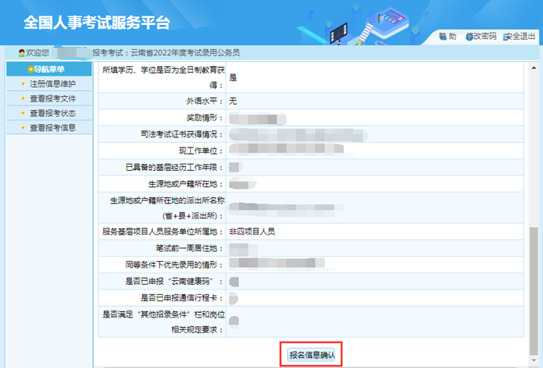This screenshot has width=543, height=368.
Task: Click the scrollbar up arrow
Action: (532, 68)
